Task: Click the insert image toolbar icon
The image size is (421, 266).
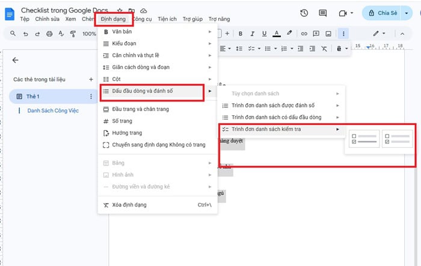Action: pos(328,34)
